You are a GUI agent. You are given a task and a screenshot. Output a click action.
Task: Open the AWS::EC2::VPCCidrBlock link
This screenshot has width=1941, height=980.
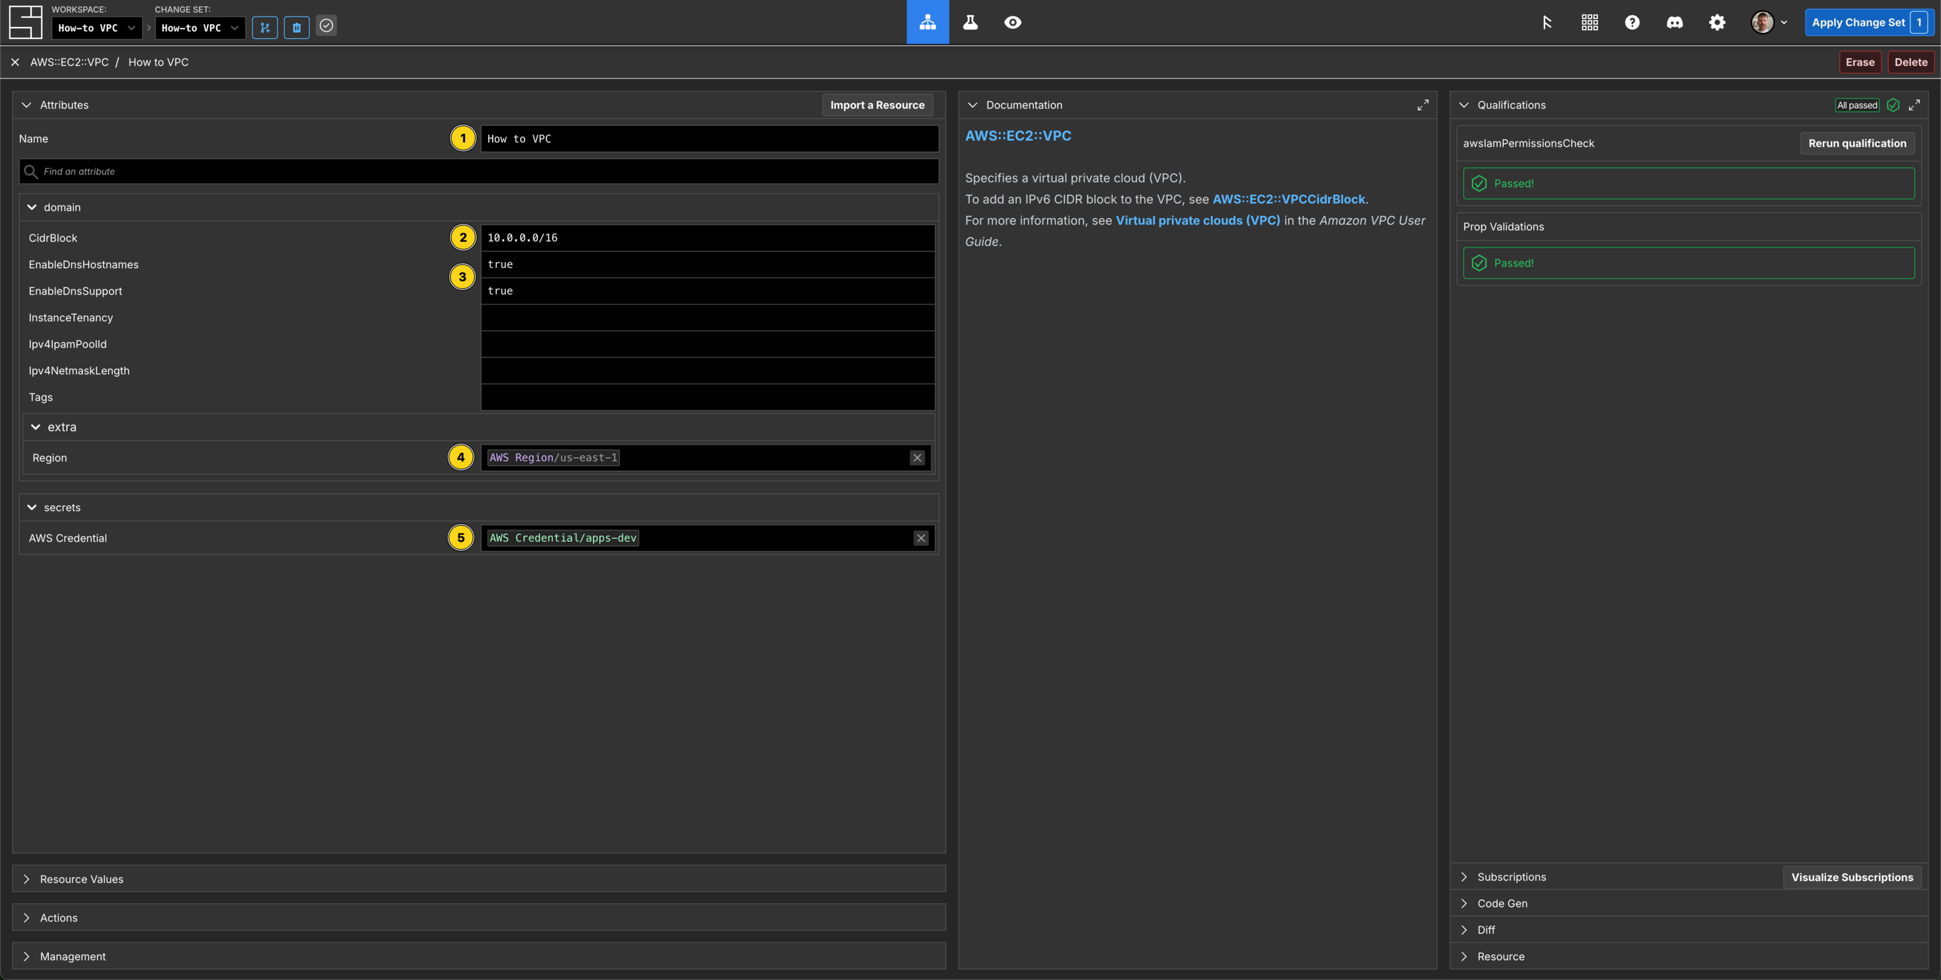[1288, 199]
